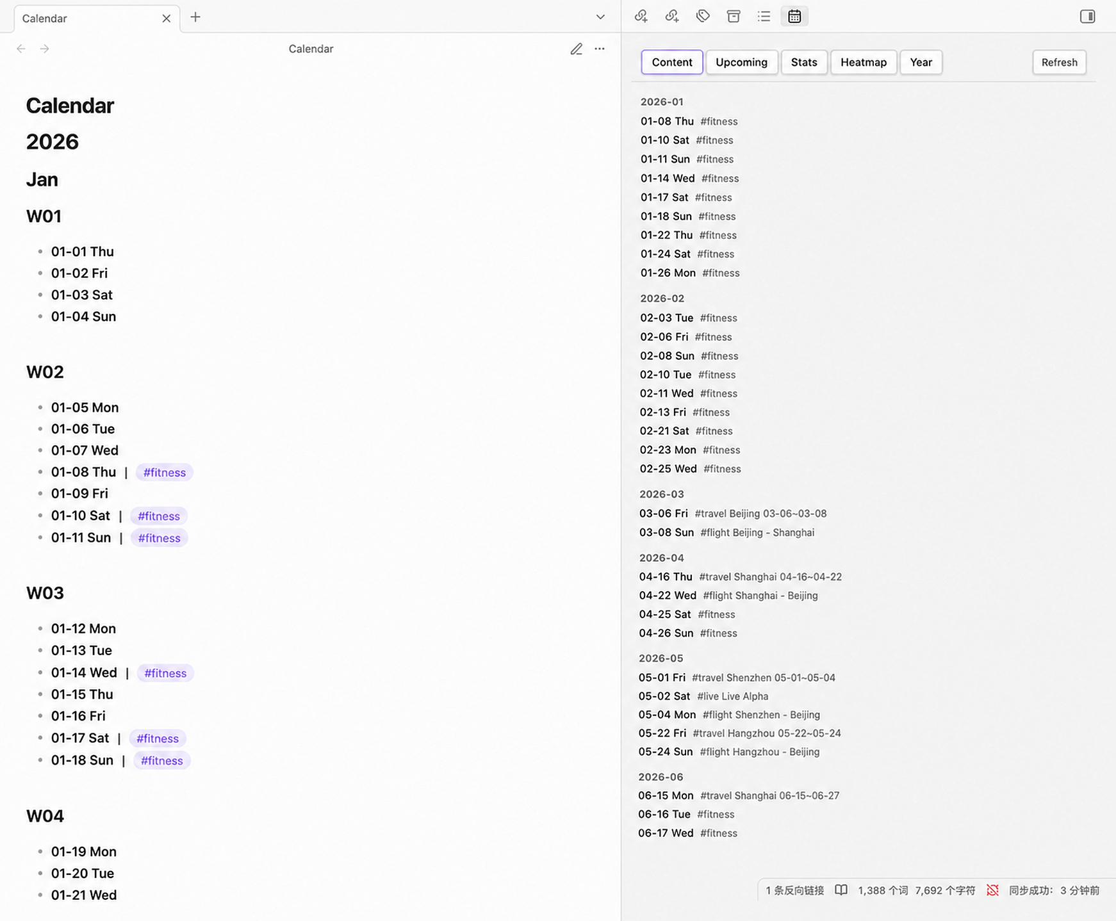
Task: Click the W04 heading
Action: 45,816
